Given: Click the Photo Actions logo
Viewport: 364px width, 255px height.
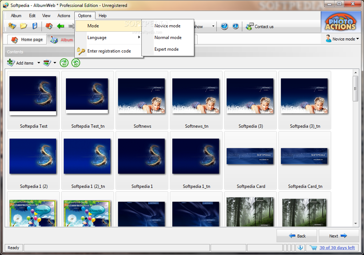Looking at the screenshot, I should tap(340, 22).
